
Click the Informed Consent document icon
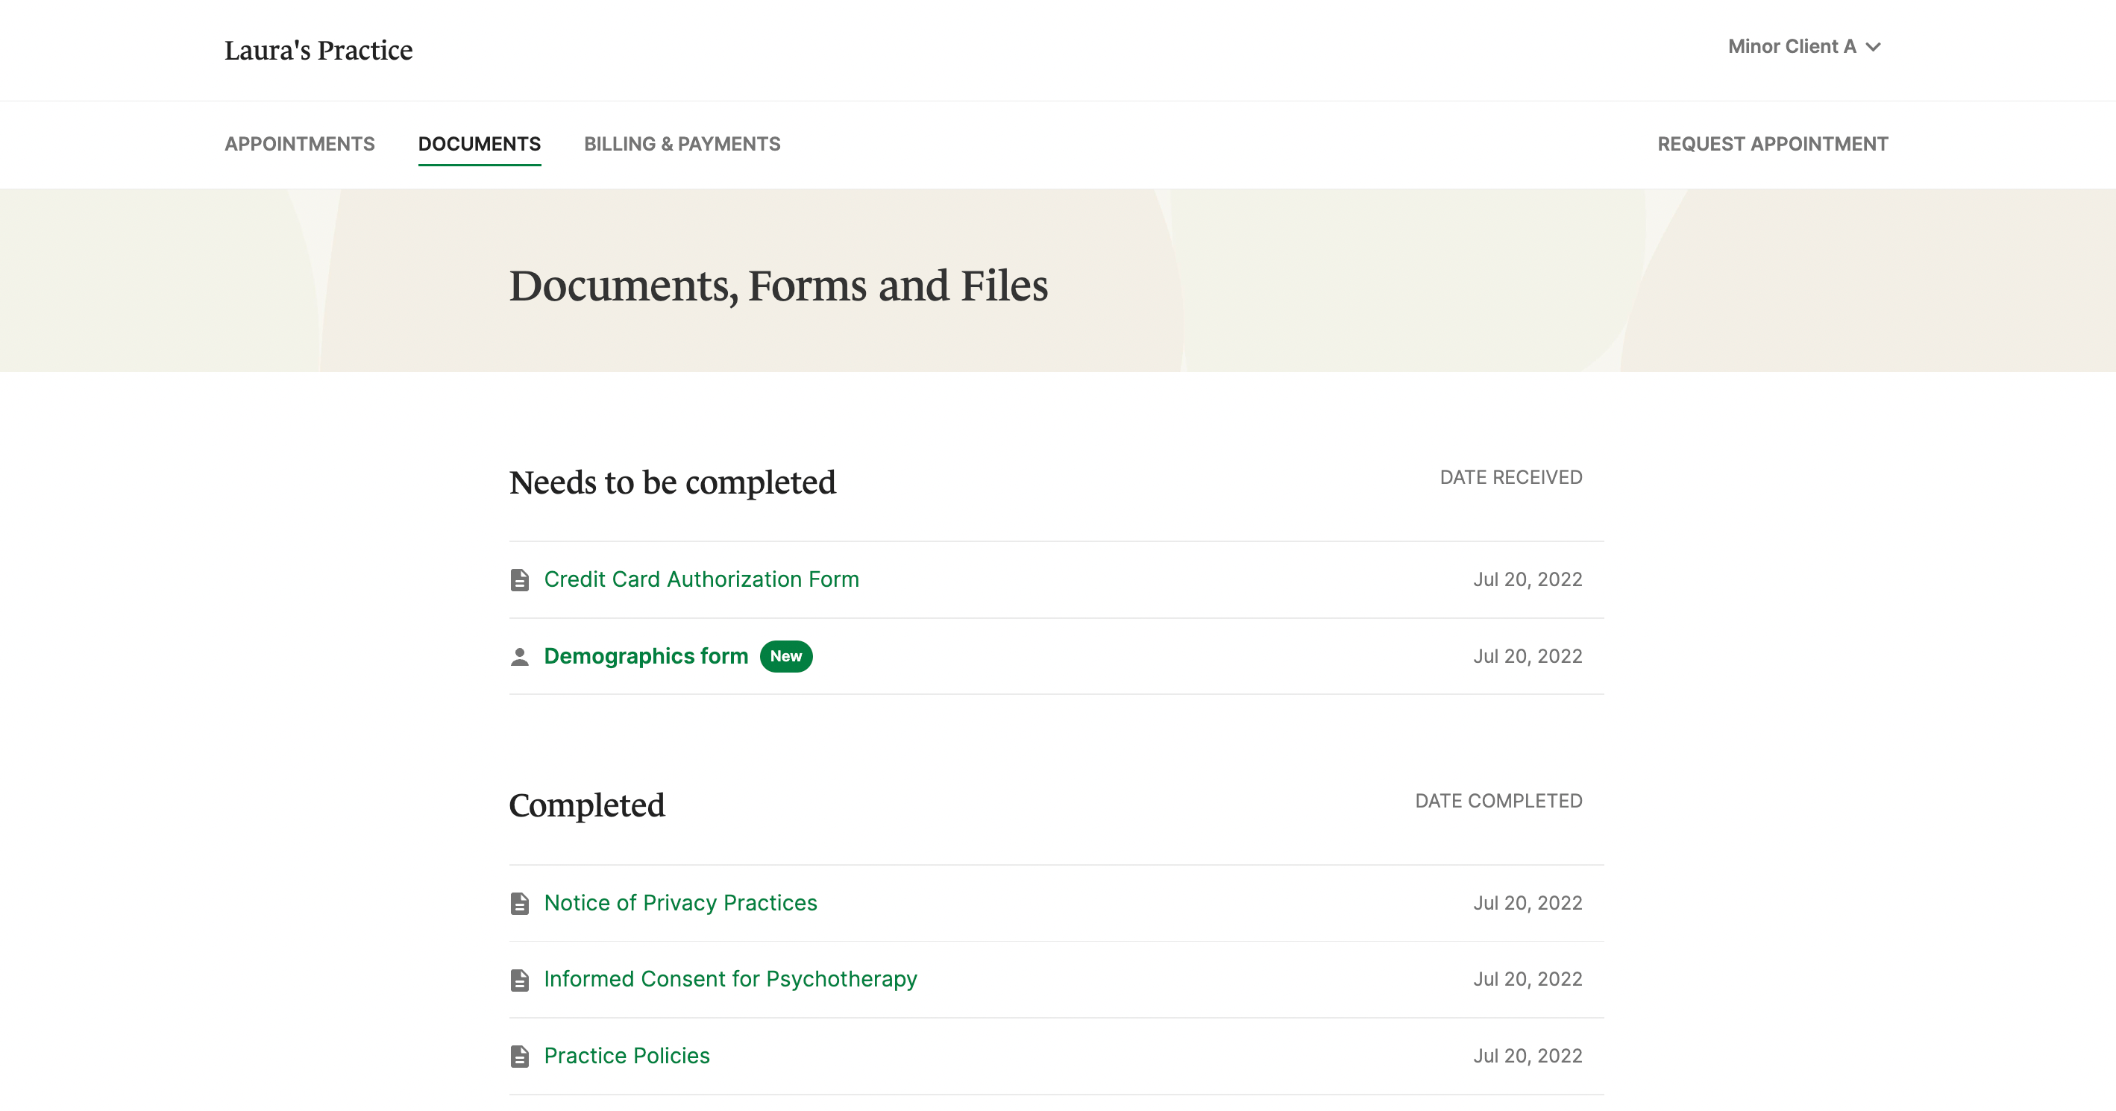[x=519, y=980]
